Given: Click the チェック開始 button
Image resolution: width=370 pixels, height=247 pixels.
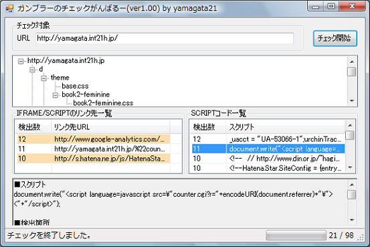Looking at the screenshot, I should point(335,38).
